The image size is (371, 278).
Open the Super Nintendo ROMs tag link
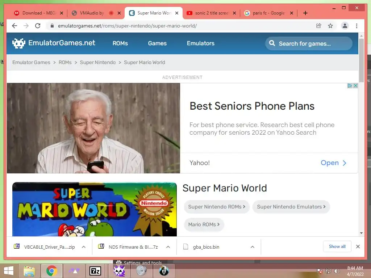coord(217,207)
